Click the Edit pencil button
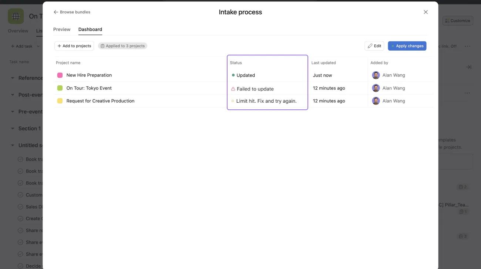This screenshot has height=269, width=481. pyautogui.click(x=374, y=46)
